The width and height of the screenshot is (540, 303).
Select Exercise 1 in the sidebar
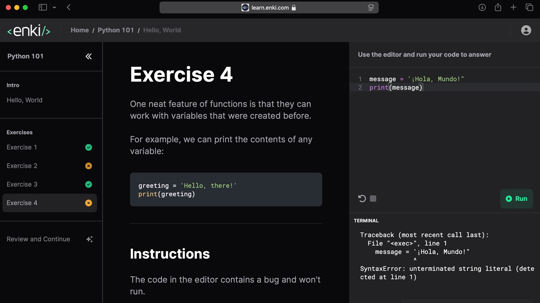(22, 147)
